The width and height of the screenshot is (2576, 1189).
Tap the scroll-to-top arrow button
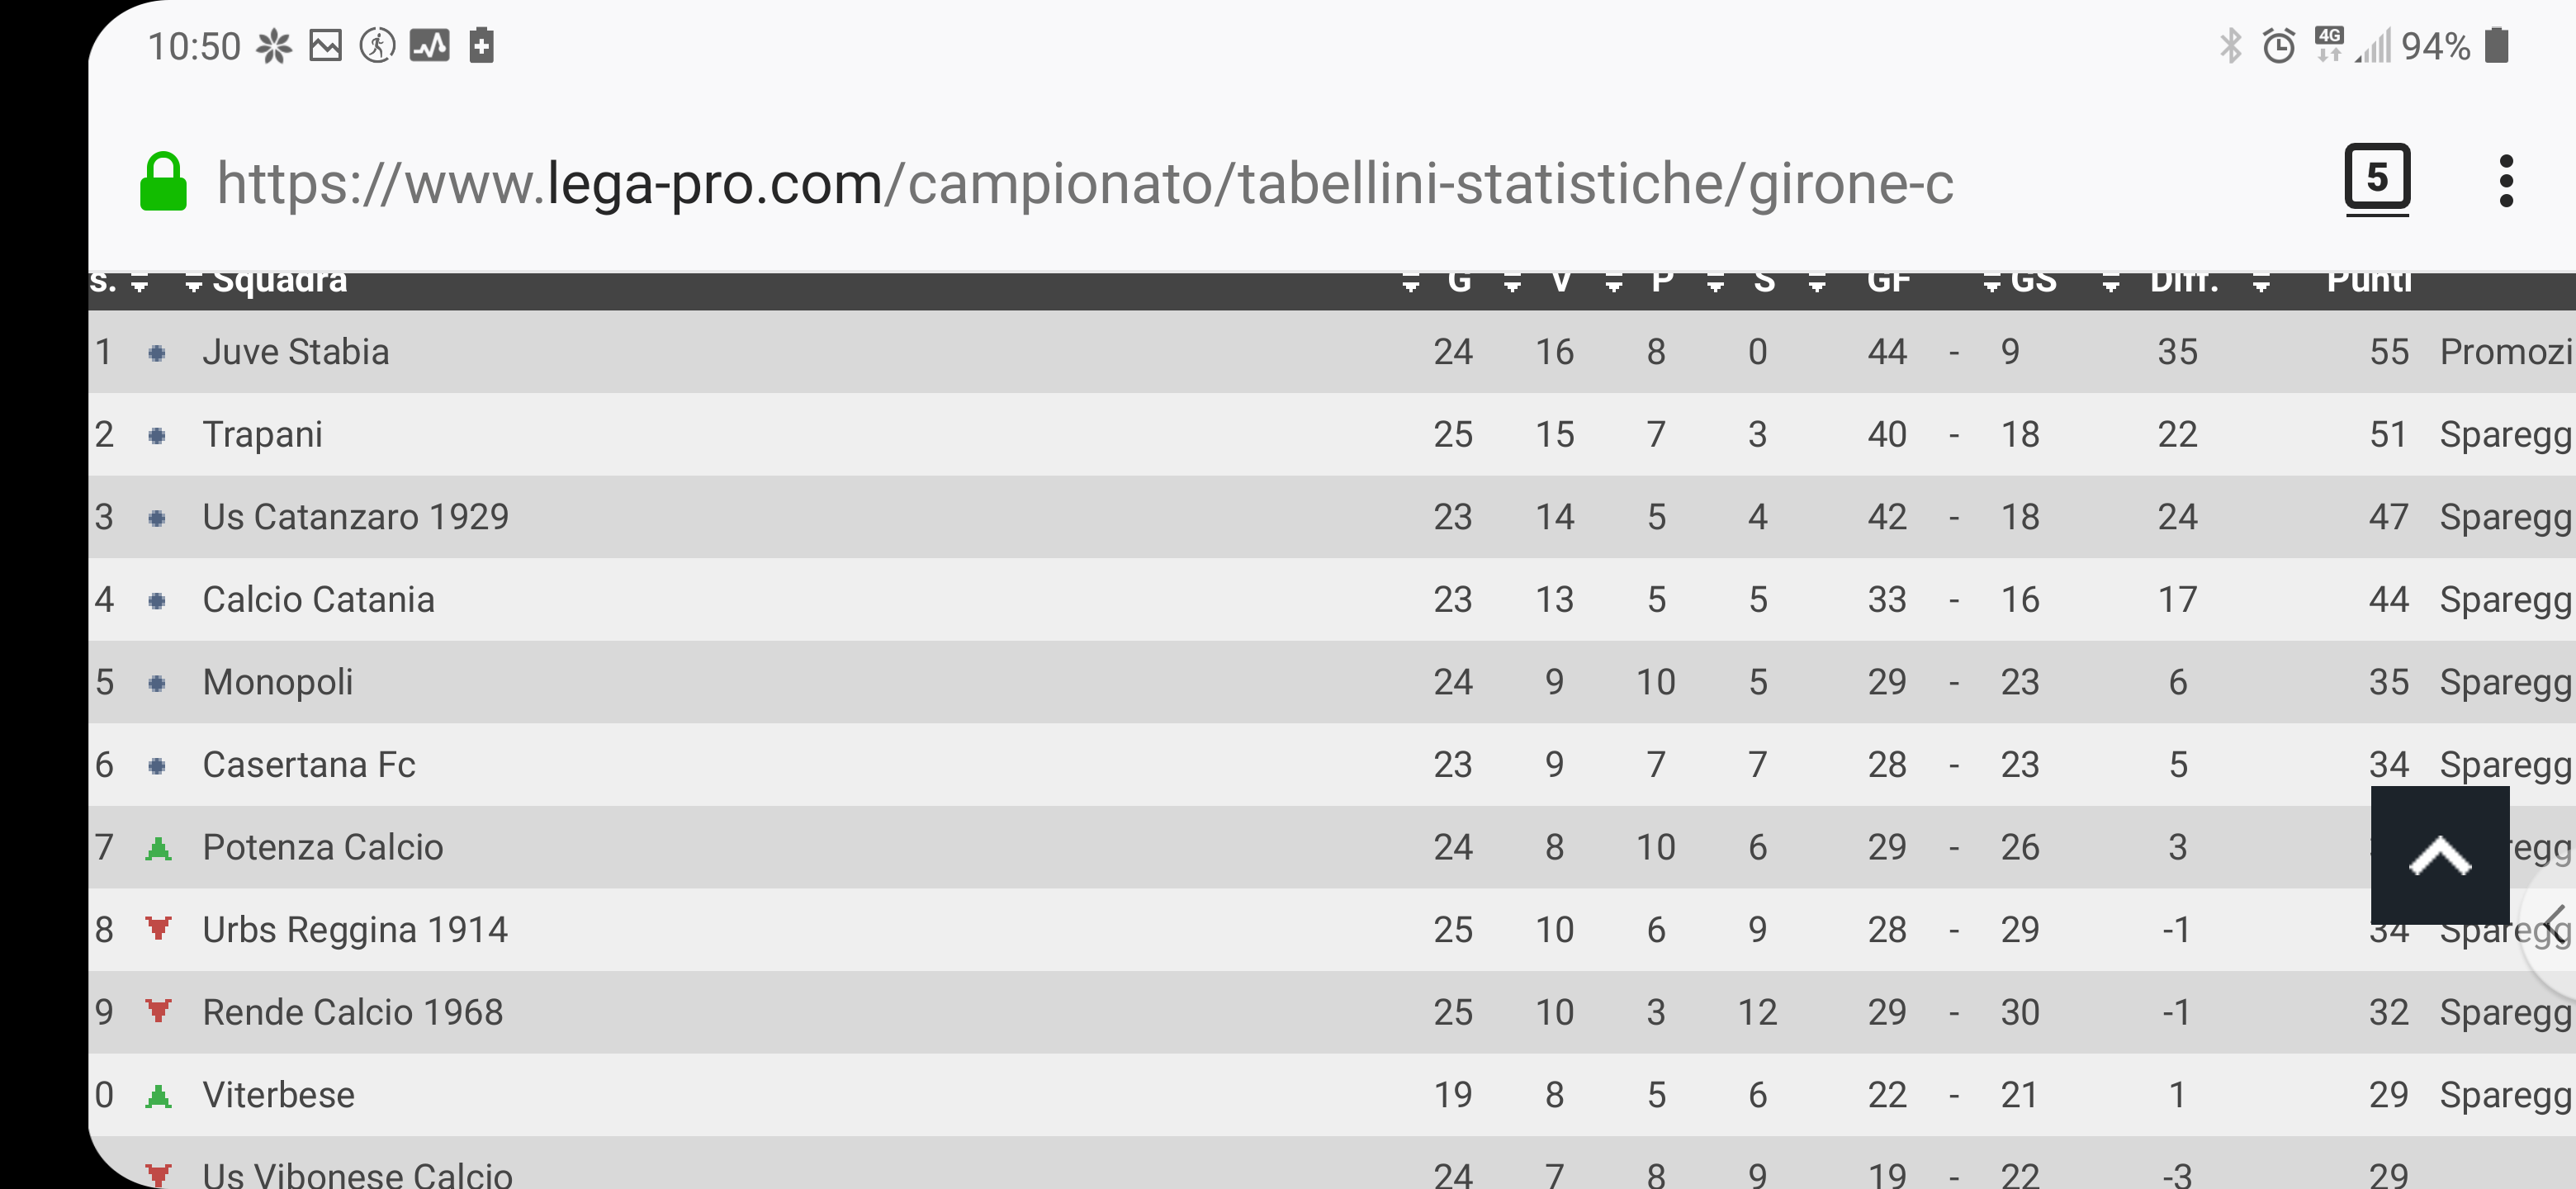tap(2439, 855)
